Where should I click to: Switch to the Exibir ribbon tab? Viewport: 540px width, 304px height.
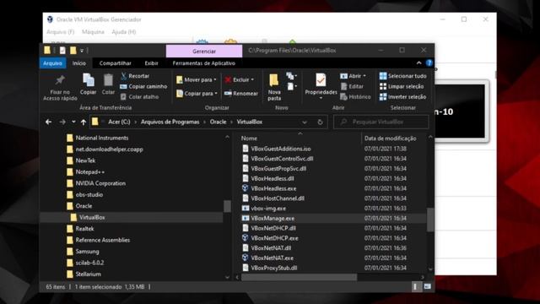(x=151, y=63)
